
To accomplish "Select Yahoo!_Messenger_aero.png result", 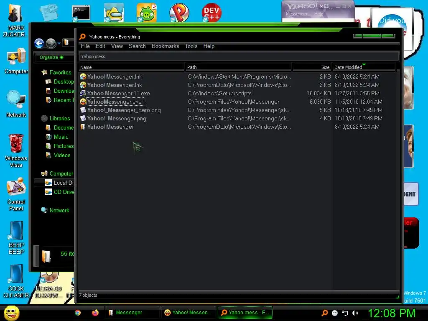I will (x=124, y=110).
